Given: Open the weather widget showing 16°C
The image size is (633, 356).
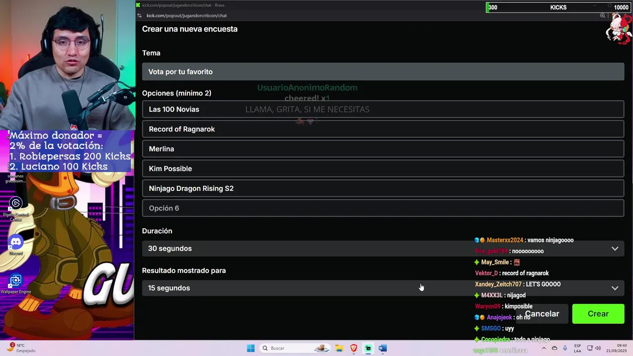Looking at the screenshot, I should [20, 348].
